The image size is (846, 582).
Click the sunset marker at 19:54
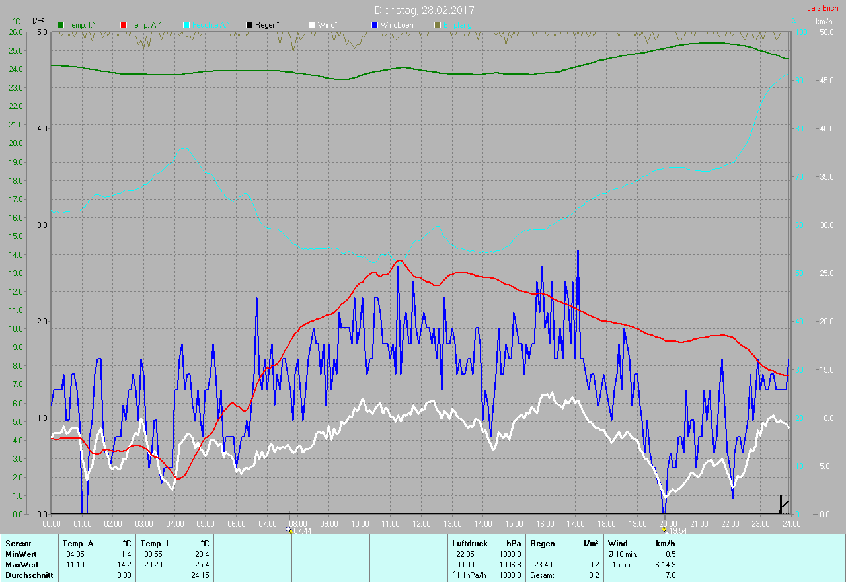coord(664,530)
